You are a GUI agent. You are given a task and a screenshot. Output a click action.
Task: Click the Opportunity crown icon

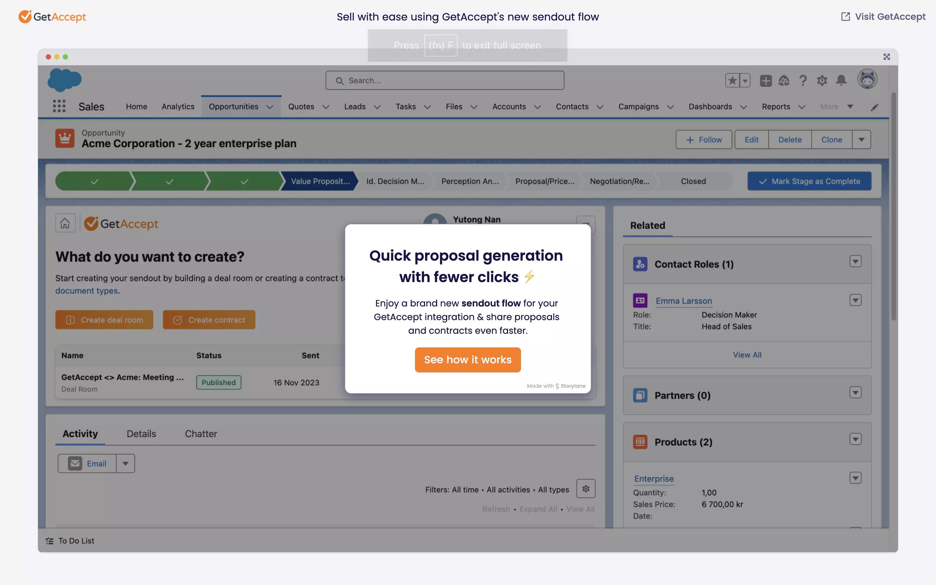click(x=65, y=138)
